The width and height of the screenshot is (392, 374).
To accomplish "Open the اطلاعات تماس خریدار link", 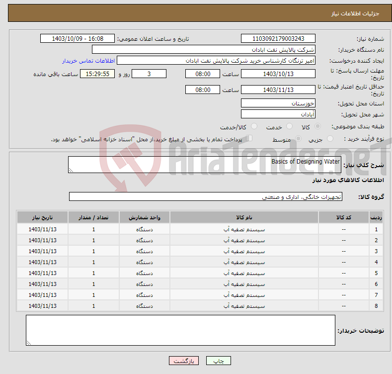I will point(88,61).
